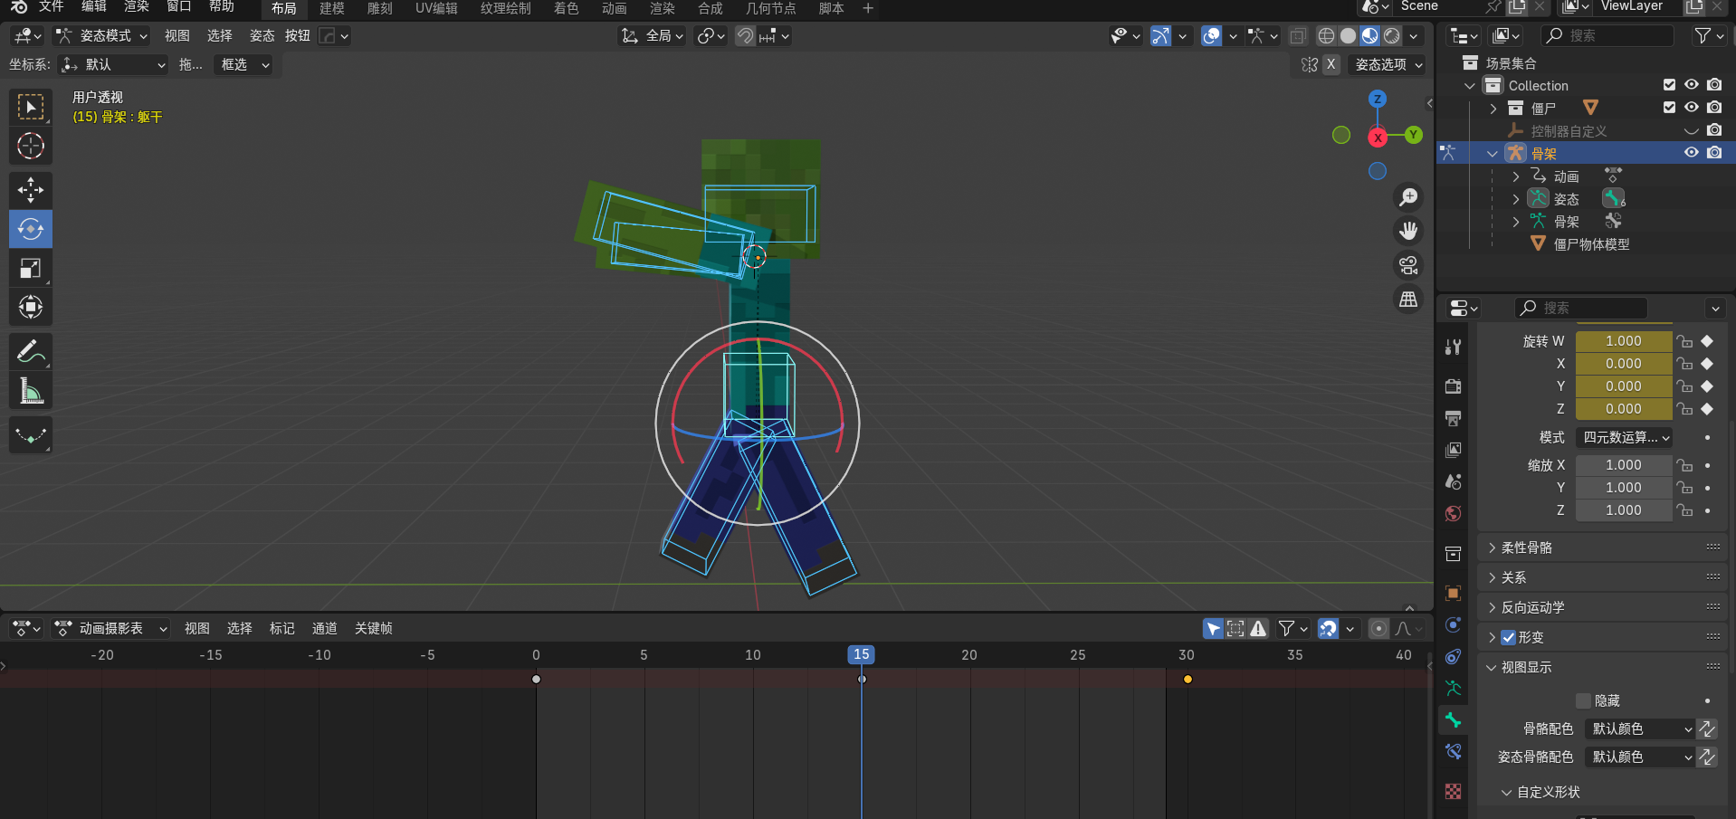Toggle 僵尸 collection visibility eye

point(1691,108)
